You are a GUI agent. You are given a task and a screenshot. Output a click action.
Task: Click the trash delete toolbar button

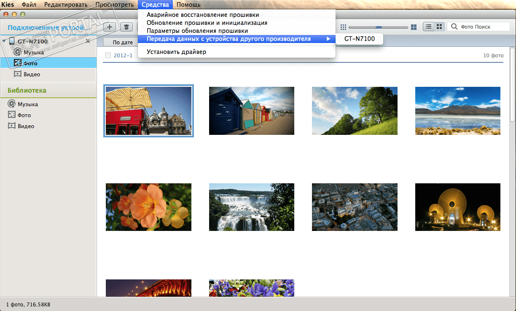click(x=126, y=27)
